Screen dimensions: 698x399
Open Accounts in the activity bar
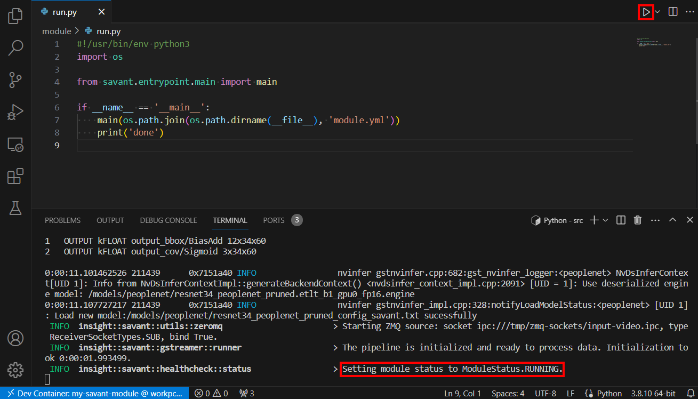tap(15, 338)
